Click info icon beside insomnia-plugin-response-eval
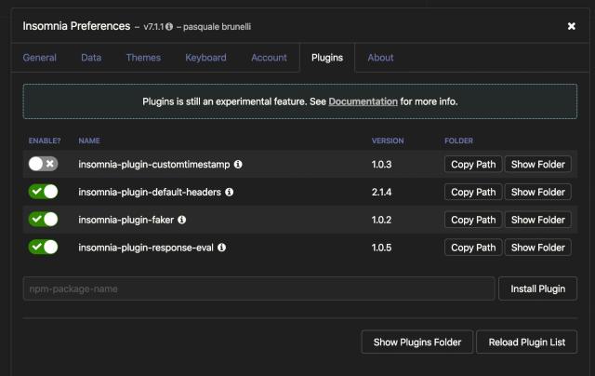 (x=222, y=248)
